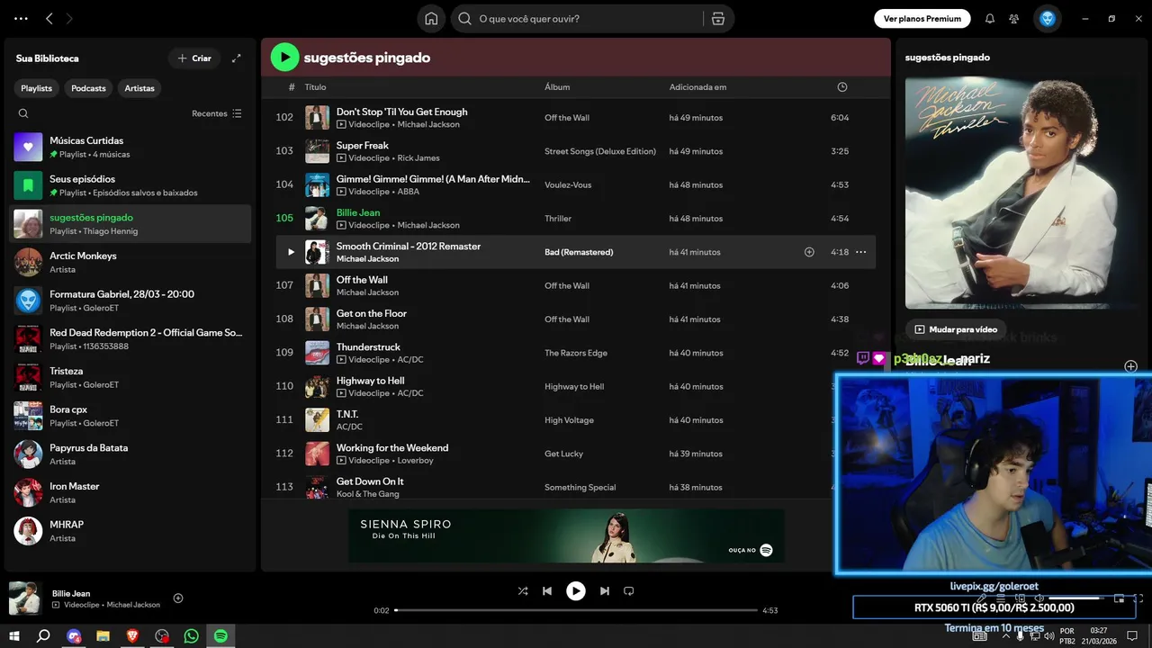Skip to the next track
This screenshot has height=648, width=1152.
tap(605, 591)
